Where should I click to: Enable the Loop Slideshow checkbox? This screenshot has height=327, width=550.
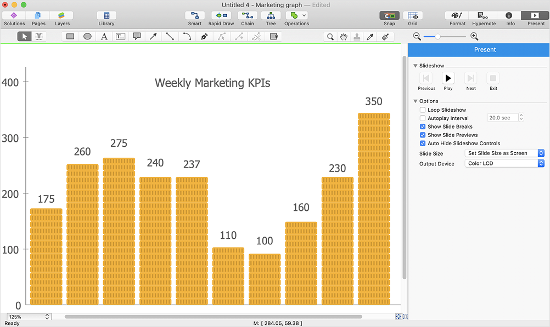tap(423, 110)
